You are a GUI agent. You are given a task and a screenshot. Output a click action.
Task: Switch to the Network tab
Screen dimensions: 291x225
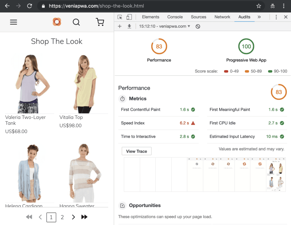[x=222, y=17]
